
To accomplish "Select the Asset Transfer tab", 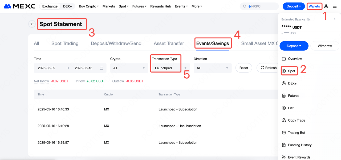I will click(169, 43).
